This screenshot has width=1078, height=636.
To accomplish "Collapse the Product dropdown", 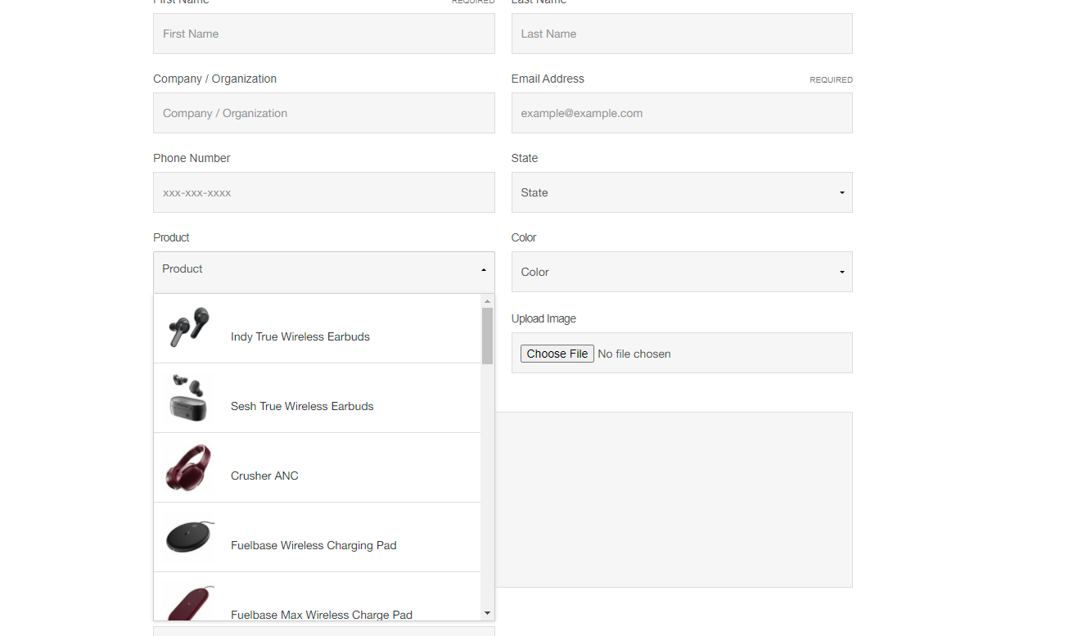I will 324,272.
